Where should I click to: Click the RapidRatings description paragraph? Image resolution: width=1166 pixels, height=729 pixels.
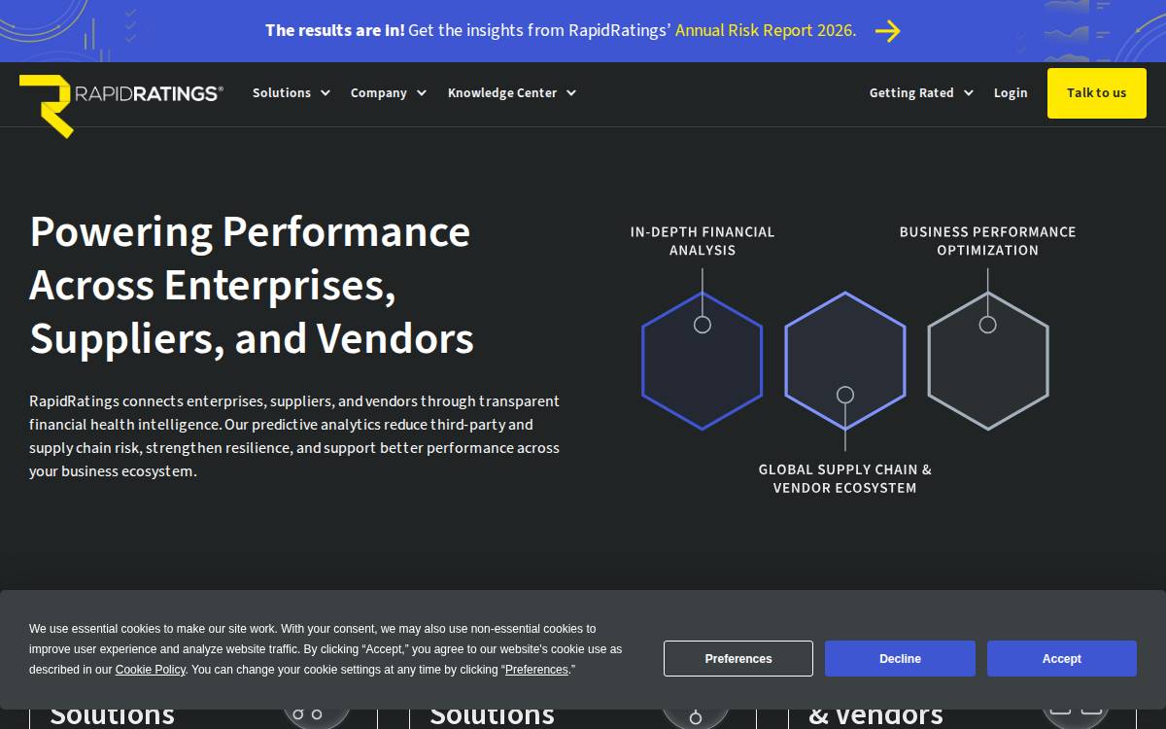[x=294, y=436]
